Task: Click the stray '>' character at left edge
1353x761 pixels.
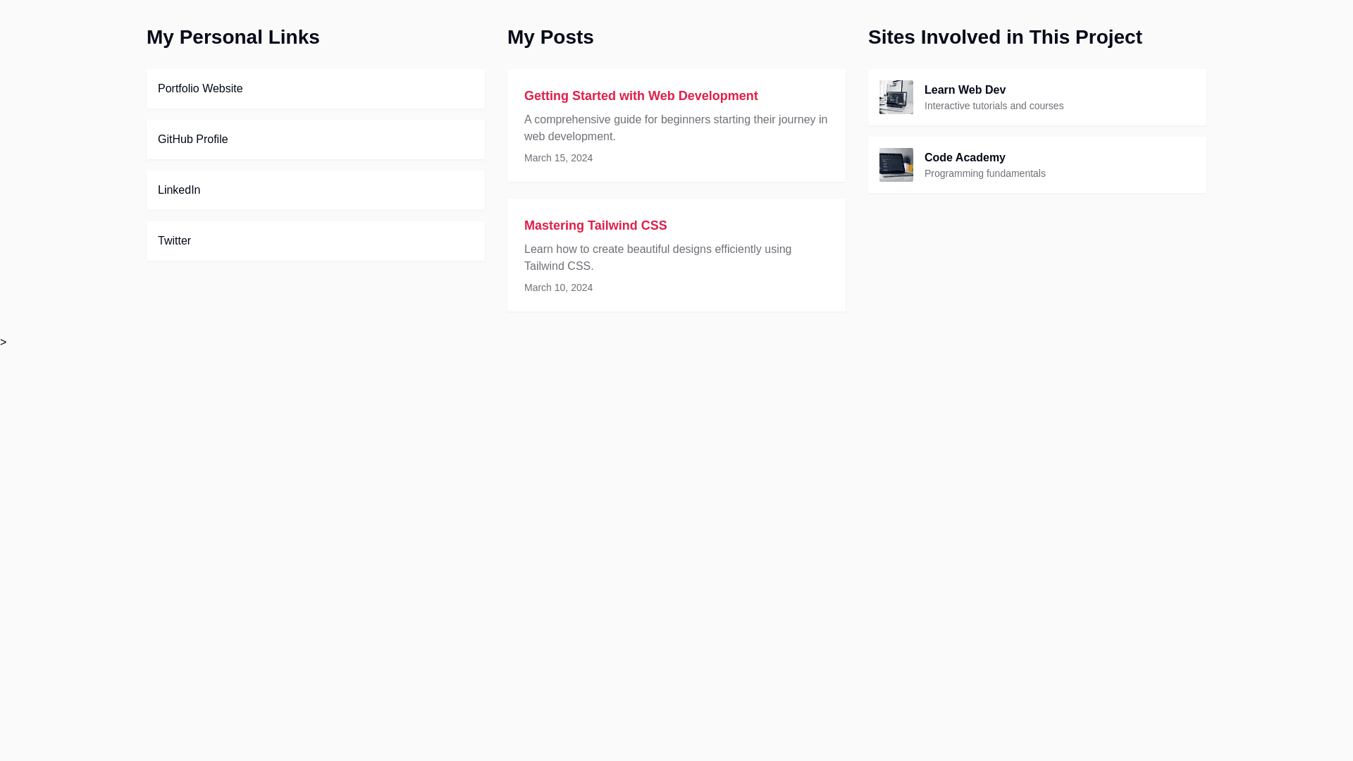Action: (x=4, y=342)
